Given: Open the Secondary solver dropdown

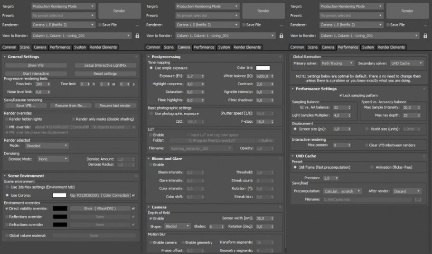Looking at the screenshot, I should click(x=406, y=63).
